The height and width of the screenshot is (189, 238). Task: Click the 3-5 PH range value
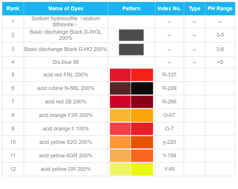pyautogui.click(x=220, y=35)
